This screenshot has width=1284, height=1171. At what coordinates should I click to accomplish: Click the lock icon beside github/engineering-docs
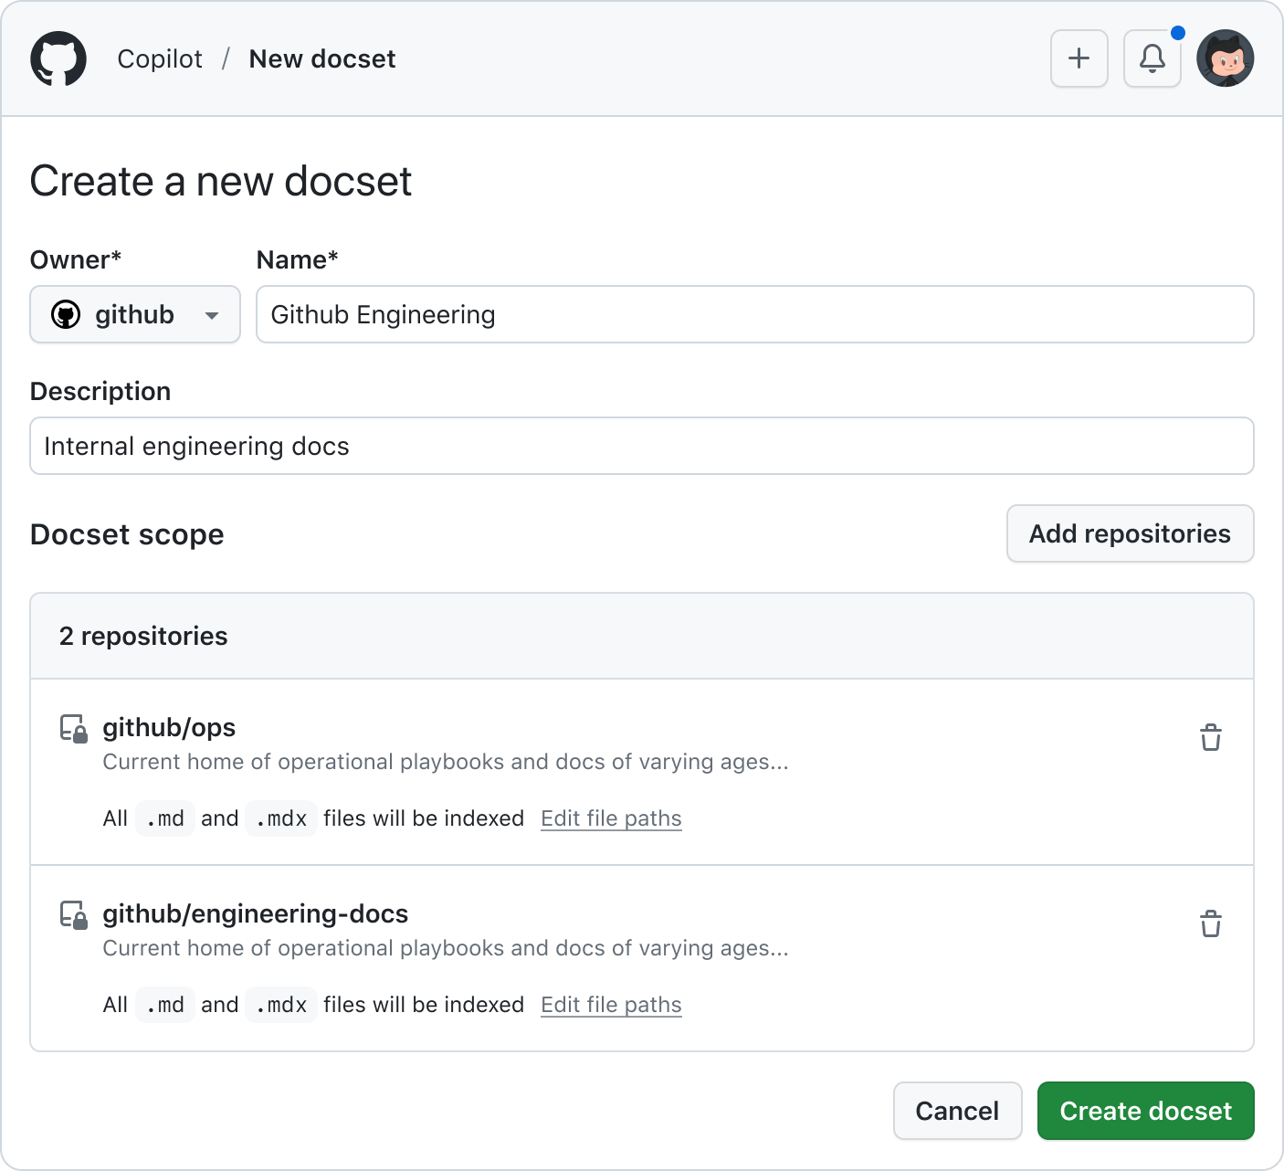click(x=73, y=915)
